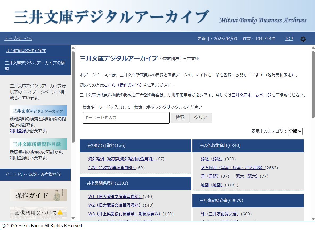Open 錦絵（錦絵）link
The width and height of the screenshot is (315, 230).
(212, 159)
